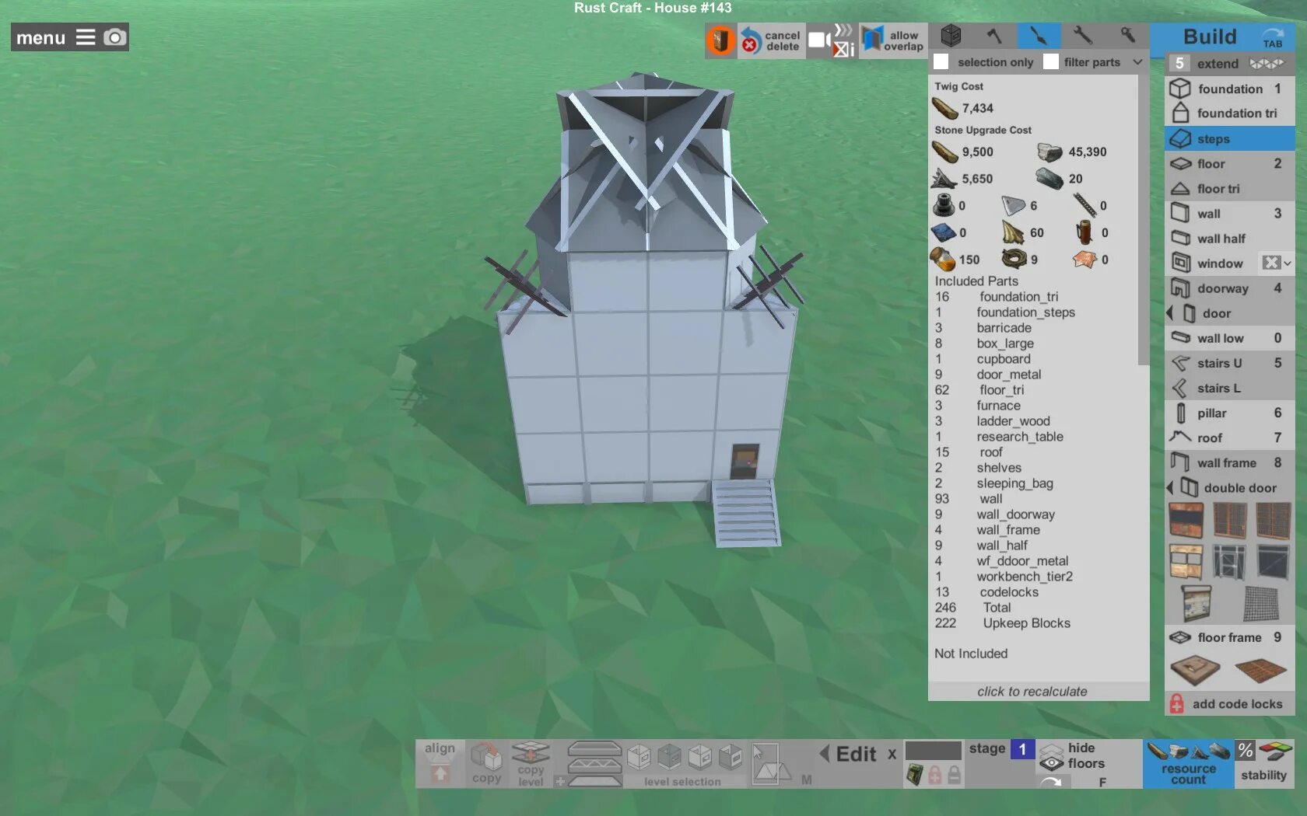Close the Edit panel with x
Image resolution: width=1307 pixels, height=816 pixels.
[x=892, y=754]
